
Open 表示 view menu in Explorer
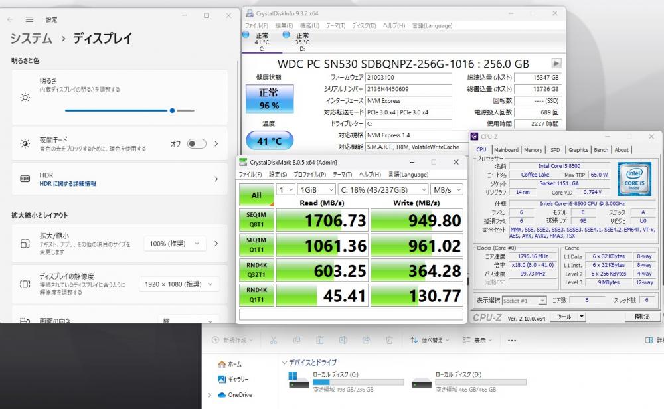tap(477, 340)
